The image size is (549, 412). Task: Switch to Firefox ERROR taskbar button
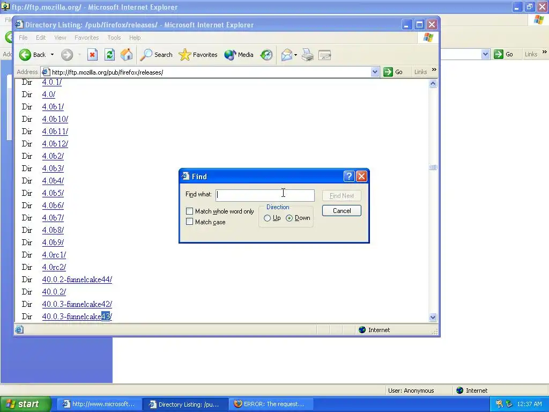pyautogui.click(x=271, y=404)
